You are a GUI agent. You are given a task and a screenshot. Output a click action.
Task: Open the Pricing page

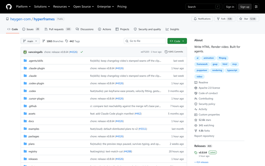pos(122,7)
